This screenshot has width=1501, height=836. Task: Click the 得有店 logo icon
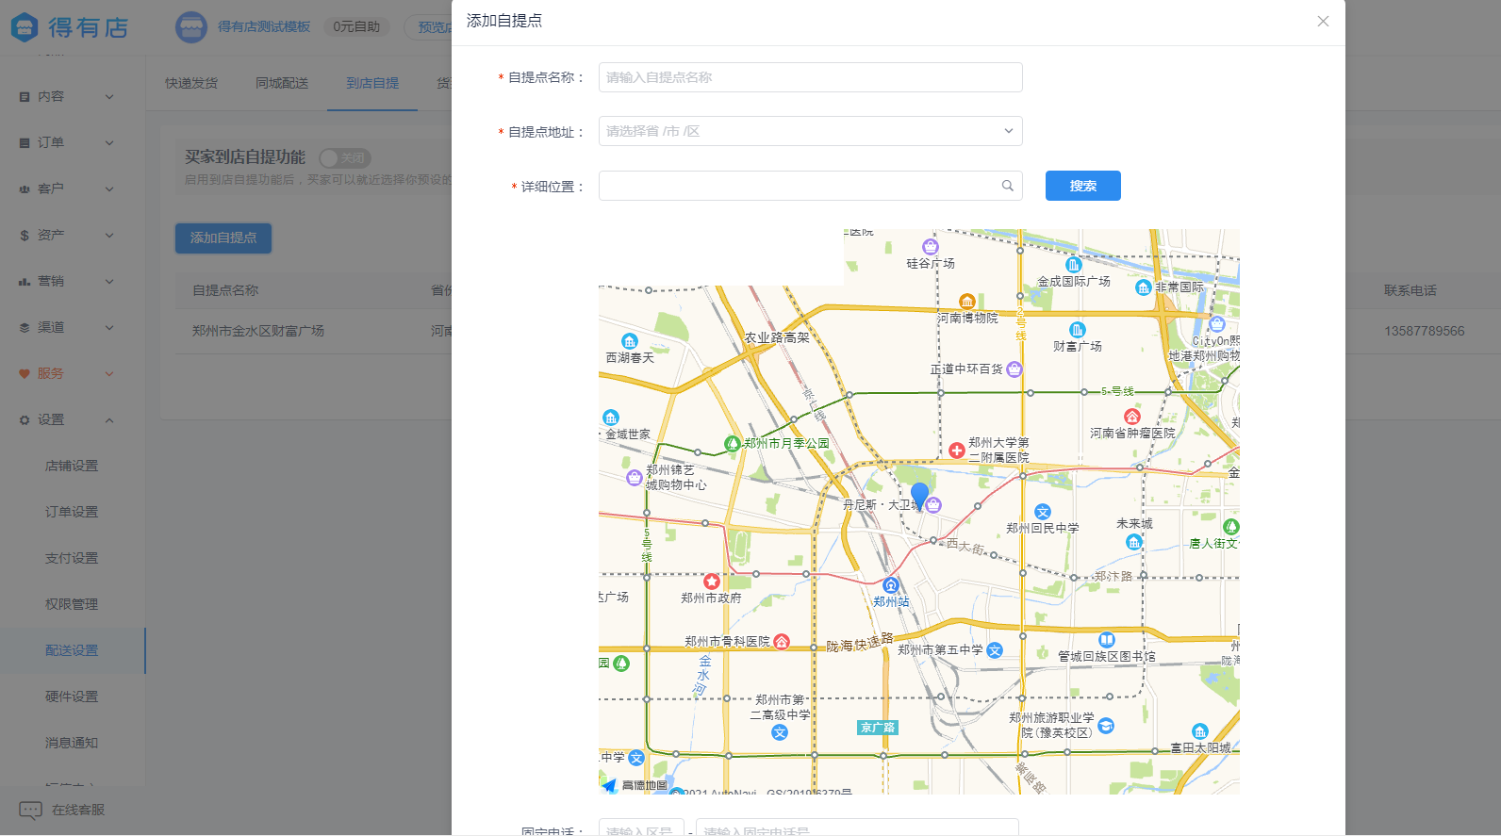[x=25, y=27]
